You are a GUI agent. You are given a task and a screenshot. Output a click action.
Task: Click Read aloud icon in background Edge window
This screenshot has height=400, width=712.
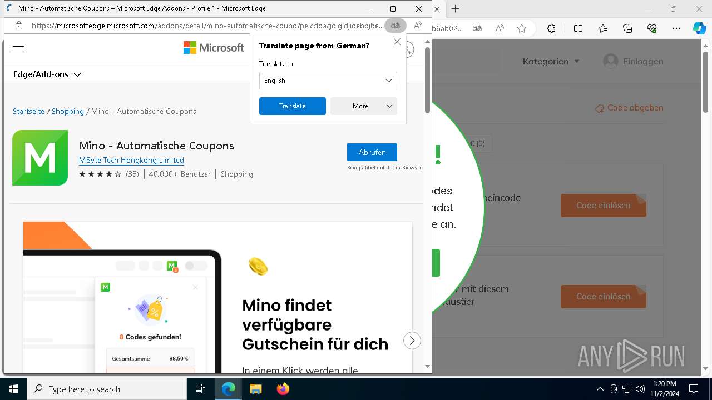pos(500,28)
